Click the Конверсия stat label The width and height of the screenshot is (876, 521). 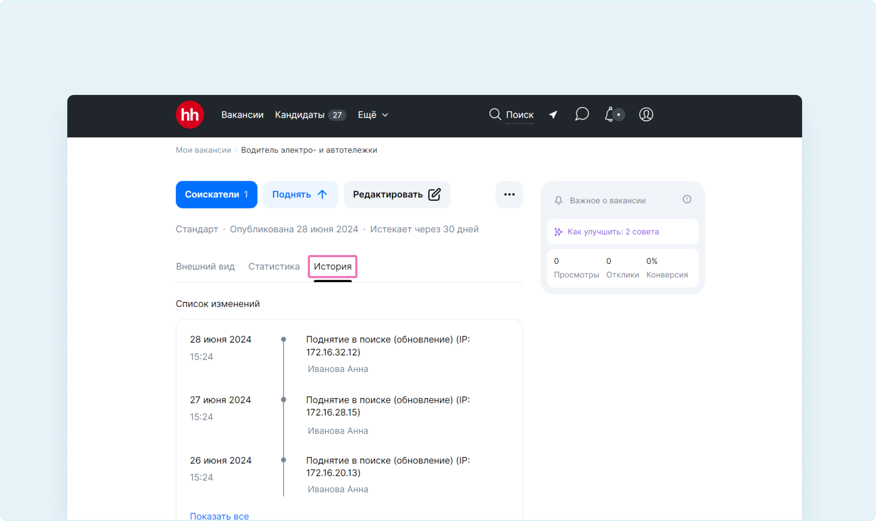coord(667,275)
